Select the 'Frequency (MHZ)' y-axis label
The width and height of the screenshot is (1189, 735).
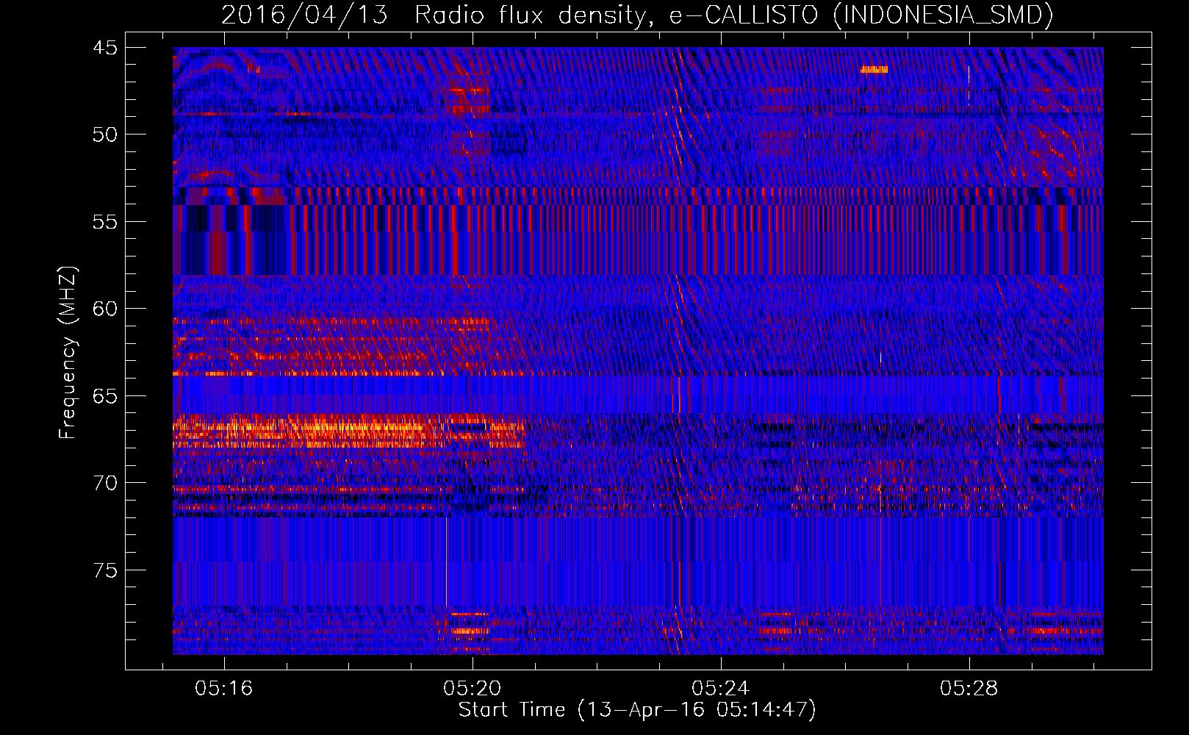pos(67,353)
